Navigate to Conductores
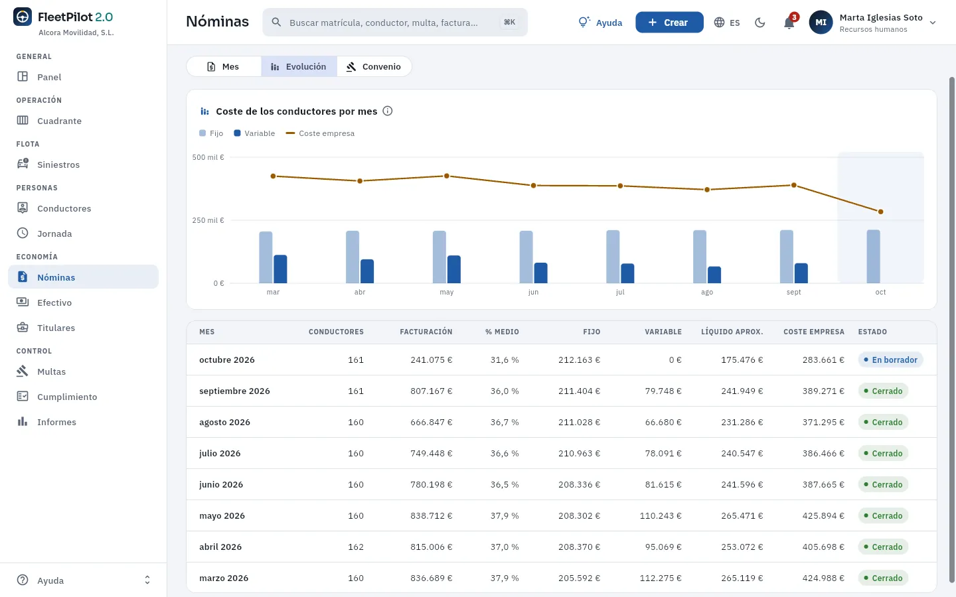 pyautogui.click(x=84, y=208)
